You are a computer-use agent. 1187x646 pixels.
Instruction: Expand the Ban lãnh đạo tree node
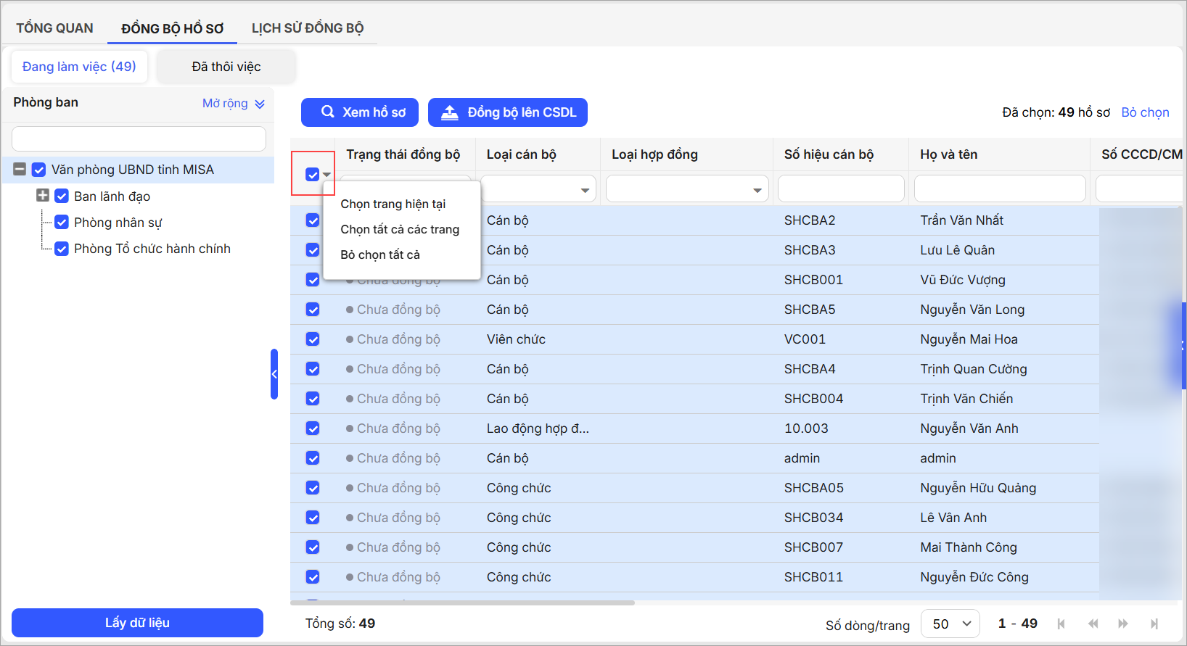pyautogui.click(x=43, y=196)
